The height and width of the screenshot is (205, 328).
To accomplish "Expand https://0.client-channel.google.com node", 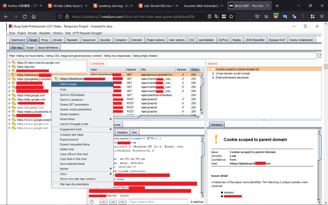I will pos(10,63).
